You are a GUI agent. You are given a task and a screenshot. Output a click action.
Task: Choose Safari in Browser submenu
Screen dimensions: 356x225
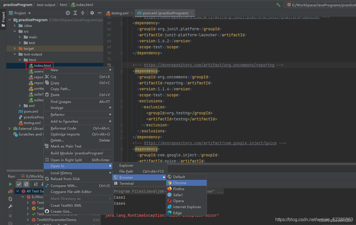[186, 195]
